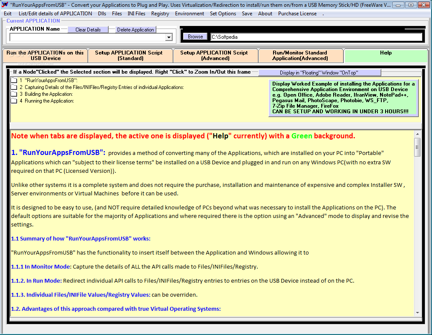Open the Dlls menu
Image resolution: width=432 pixels, height=335 pixels.
[102, 14]
